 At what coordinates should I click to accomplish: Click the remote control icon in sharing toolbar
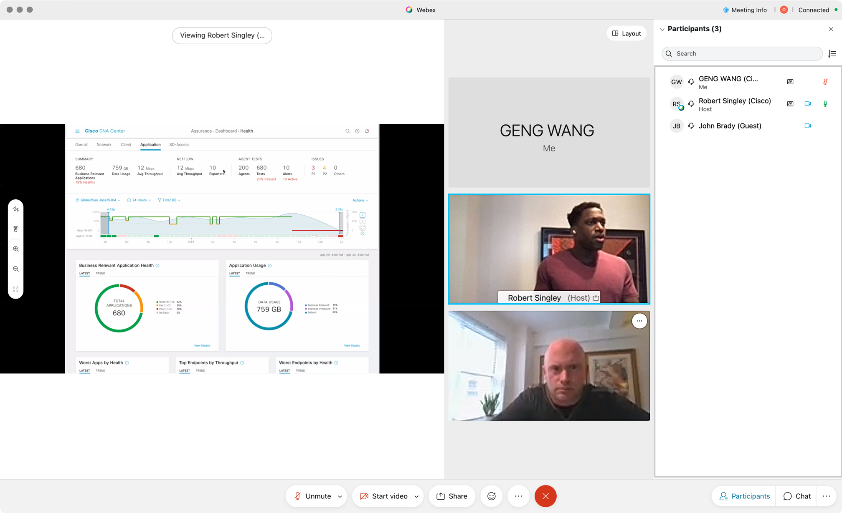click(x=16, y=229)
